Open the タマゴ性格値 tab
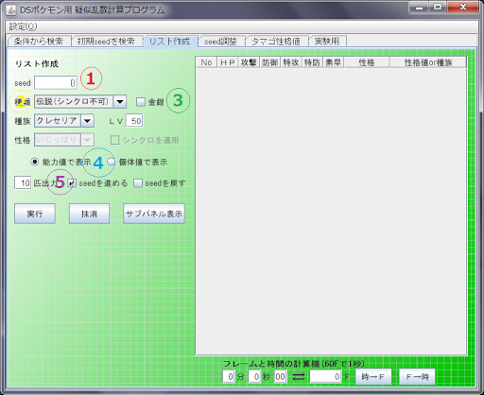The height and width of the screenshot is (396, 484). [x=276, y=42]
